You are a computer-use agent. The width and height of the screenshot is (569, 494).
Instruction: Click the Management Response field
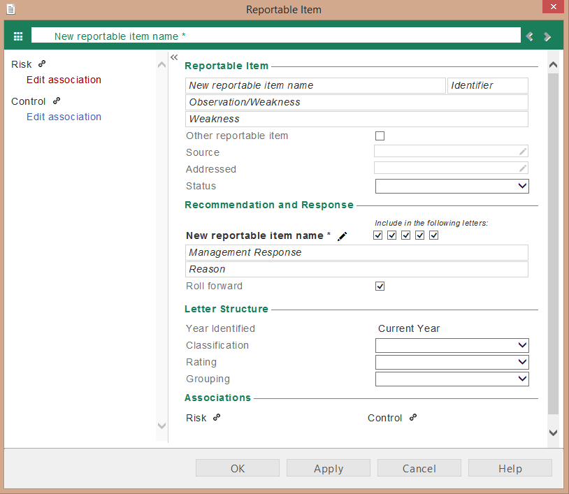[356, 252]
